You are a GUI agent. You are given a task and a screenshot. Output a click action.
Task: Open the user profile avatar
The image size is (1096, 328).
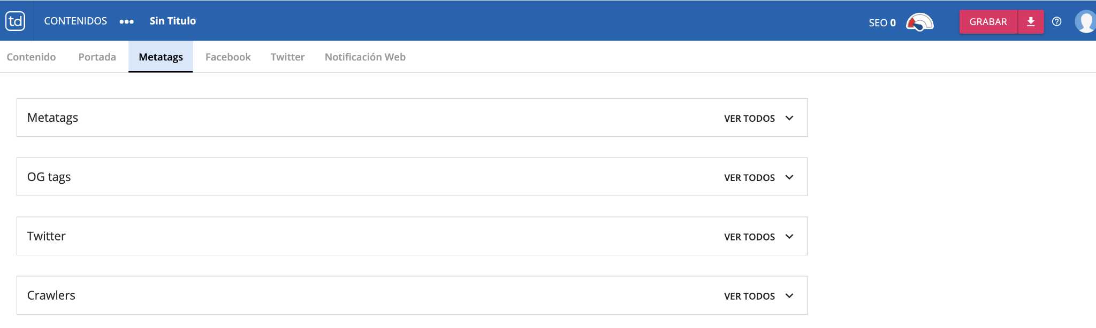tap(1085, 22)
